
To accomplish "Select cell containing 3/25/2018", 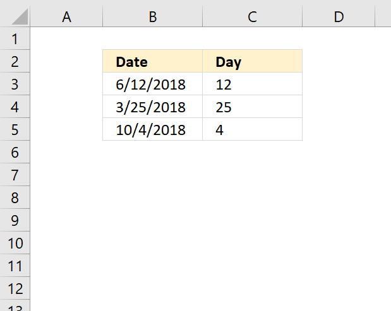I will click(153, 107).
